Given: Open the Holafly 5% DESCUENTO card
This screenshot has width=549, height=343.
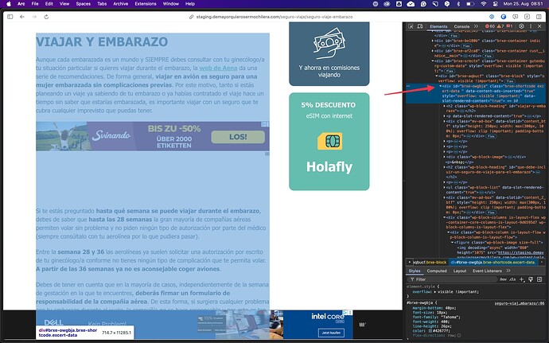Looking at the screenshot, I should (329, 142).
